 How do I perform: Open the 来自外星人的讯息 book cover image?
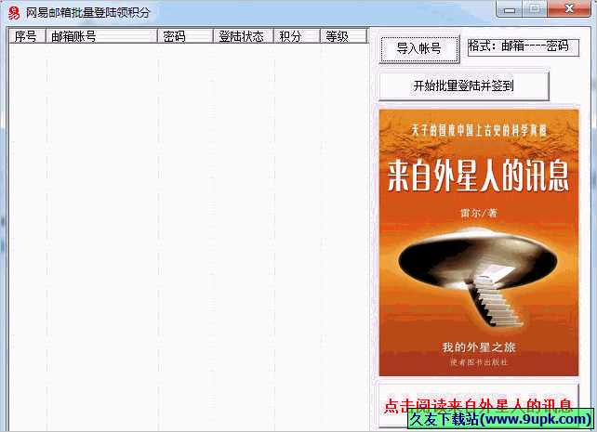(x=479, y=242)
